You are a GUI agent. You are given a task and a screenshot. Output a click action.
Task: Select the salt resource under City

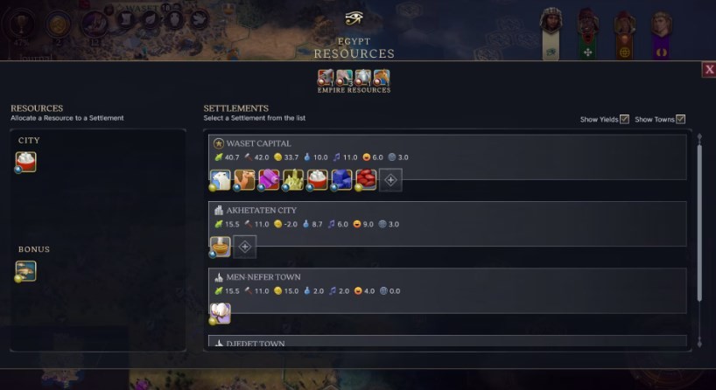click(x=26, y=162)
